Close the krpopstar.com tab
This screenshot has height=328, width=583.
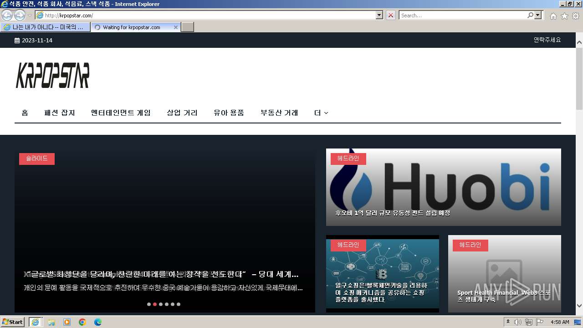(176, 27)
